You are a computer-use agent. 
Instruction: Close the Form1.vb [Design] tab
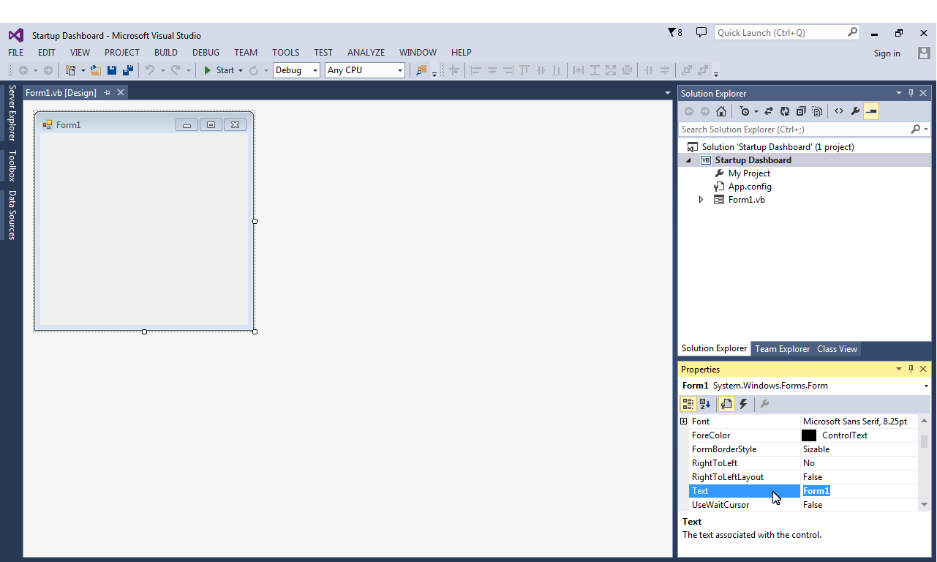pos(121,92)
